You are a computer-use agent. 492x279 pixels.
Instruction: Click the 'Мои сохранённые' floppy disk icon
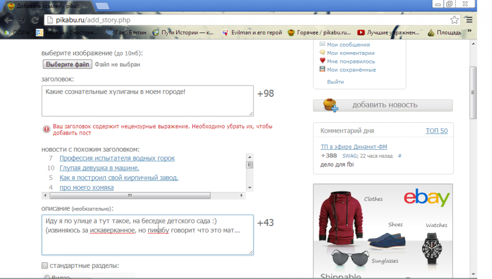point(323,69)
